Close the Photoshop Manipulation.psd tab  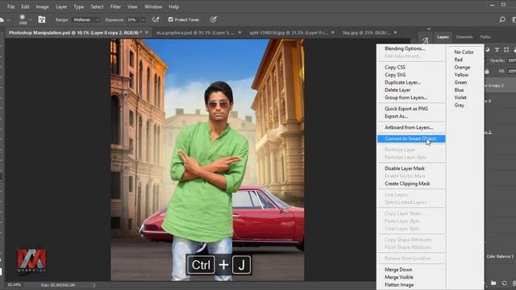point(147,32)
